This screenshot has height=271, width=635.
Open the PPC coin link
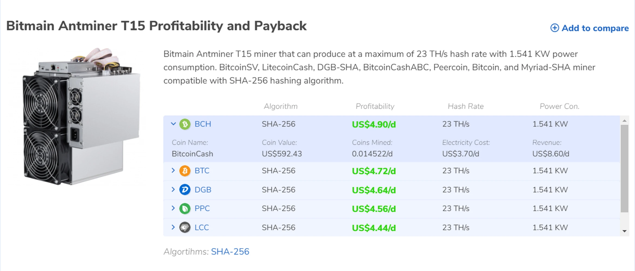point(202,208)
